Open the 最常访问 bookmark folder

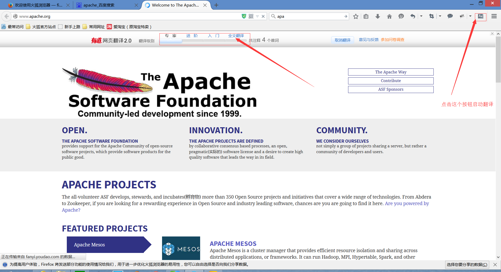click(13, 27)
